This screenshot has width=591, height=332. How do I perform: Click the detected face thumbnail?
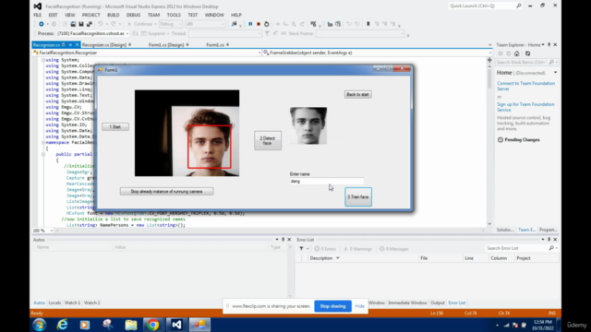308,126
